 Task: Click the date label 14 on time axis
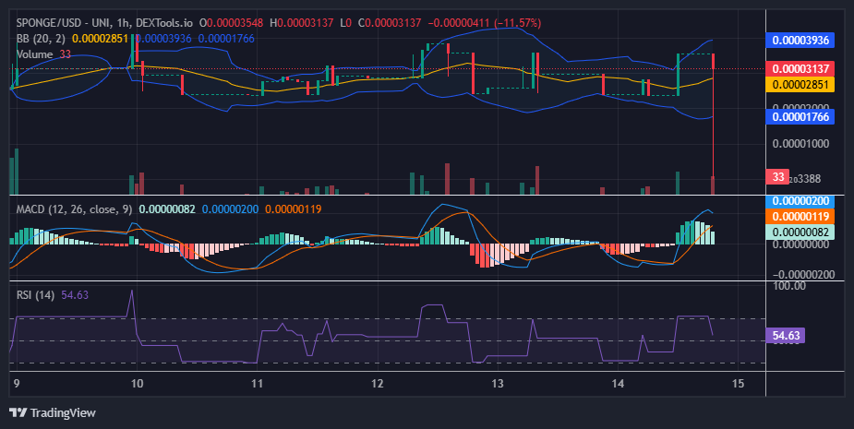click(x=617, y=383)
